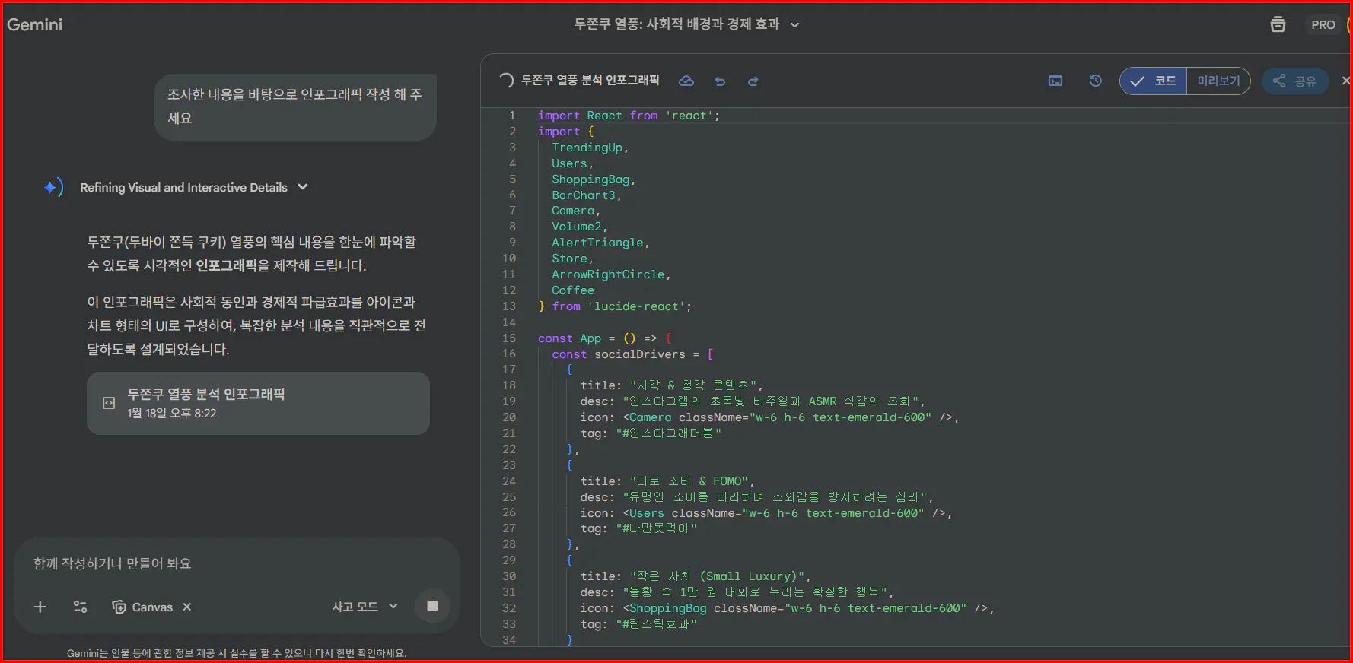
Task: Click the code line 'BarChart3,'
Action: [x=587, y=195]
